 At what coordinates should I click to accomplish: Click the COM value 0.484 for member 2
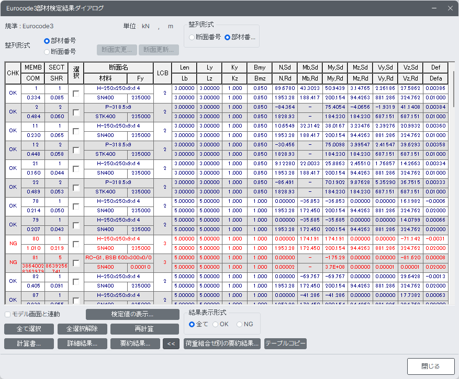tap(33, 117)
